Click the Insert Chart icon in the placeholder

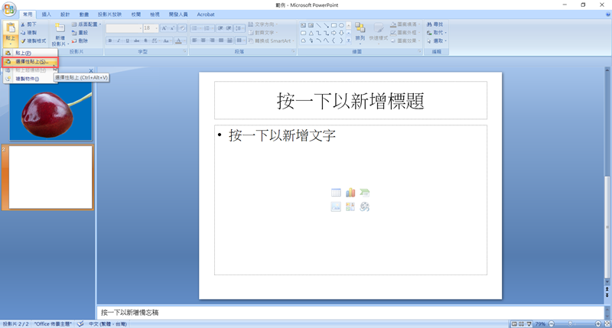350,192
